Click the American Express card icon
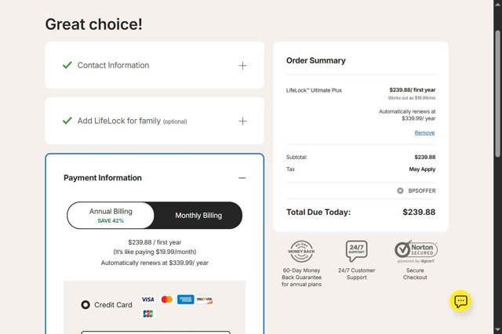This screenshot has width=502, height=334. [x=185, y=300]
